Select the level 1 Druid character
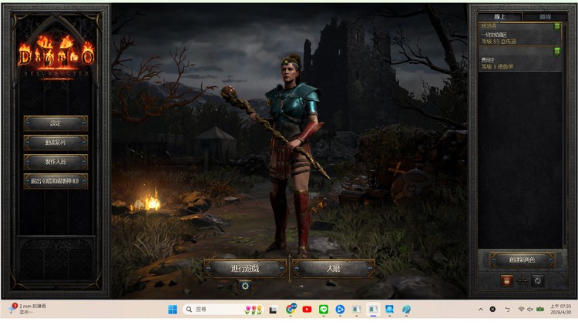The image size is (578, 325). coord(519,59)
